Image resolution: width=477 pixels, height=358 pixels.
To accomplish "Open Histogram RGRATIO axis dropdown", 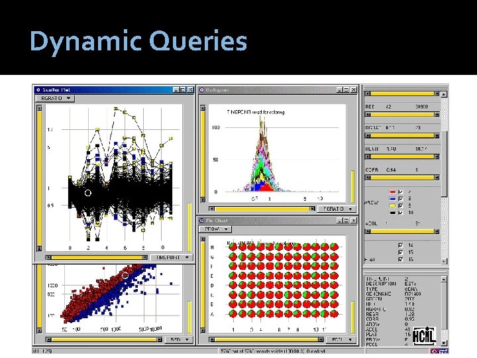I will (x=336, y=209).
